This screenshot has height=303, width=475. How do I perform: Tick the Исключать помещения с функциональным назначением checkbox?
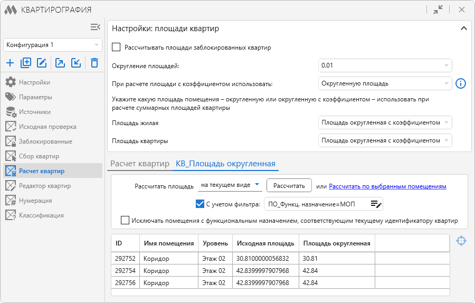coord(125,220)
